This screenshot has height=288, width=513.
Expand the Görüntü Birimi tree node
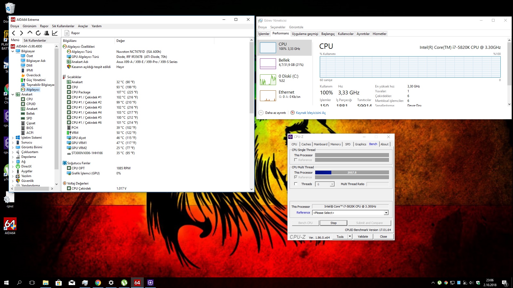tap(13, 147)
